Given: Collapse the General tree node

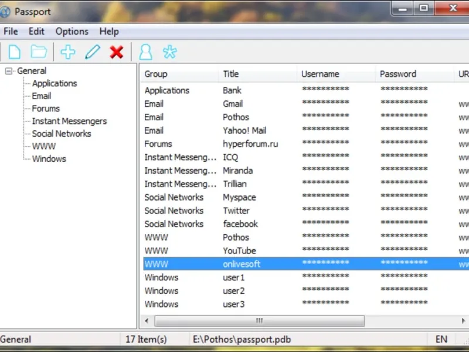Looking at the screenshot, I should (9, 71).
